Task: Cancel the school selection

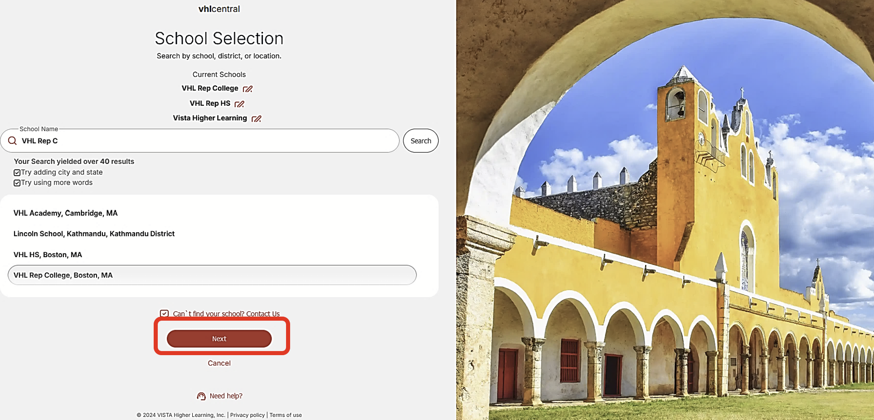Action: point(219,363)
